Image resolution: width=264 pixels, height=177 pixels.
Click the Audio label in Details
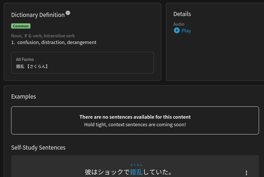point(179,24)
